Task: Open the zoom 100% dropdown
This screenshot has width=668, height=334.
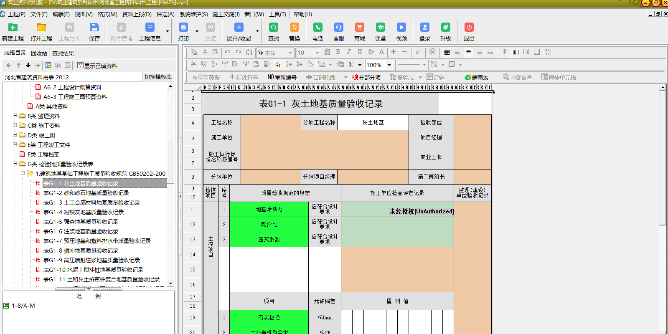Action: [389, 65]
